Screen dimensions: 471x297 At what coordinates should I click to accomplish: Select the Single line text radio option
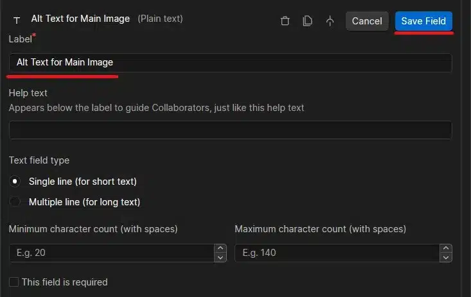tap(15, 182)
